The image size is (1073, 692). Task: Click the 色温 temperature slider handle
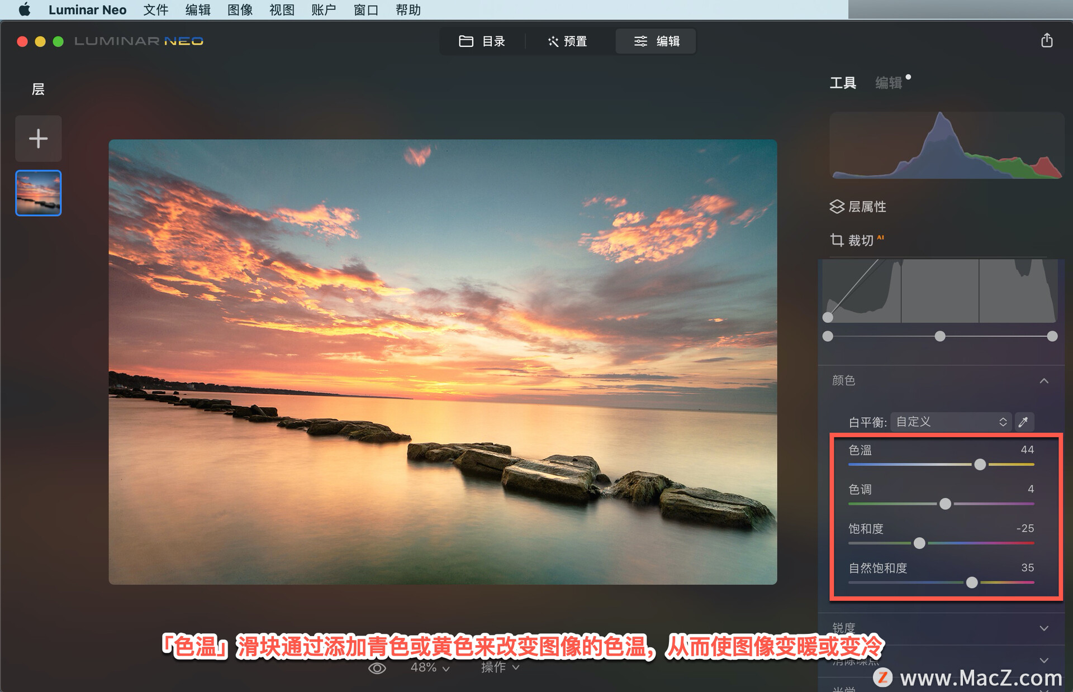tap(980, 465)
